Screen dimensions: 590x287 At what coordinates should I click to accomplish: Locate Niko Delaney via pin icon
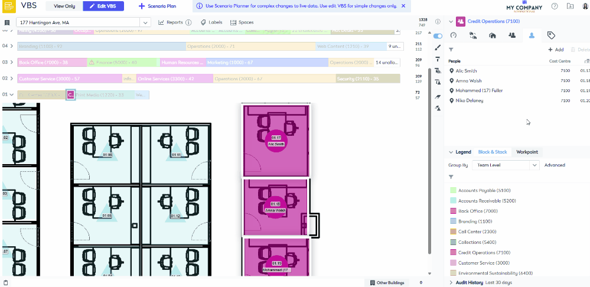pos(452,100)
